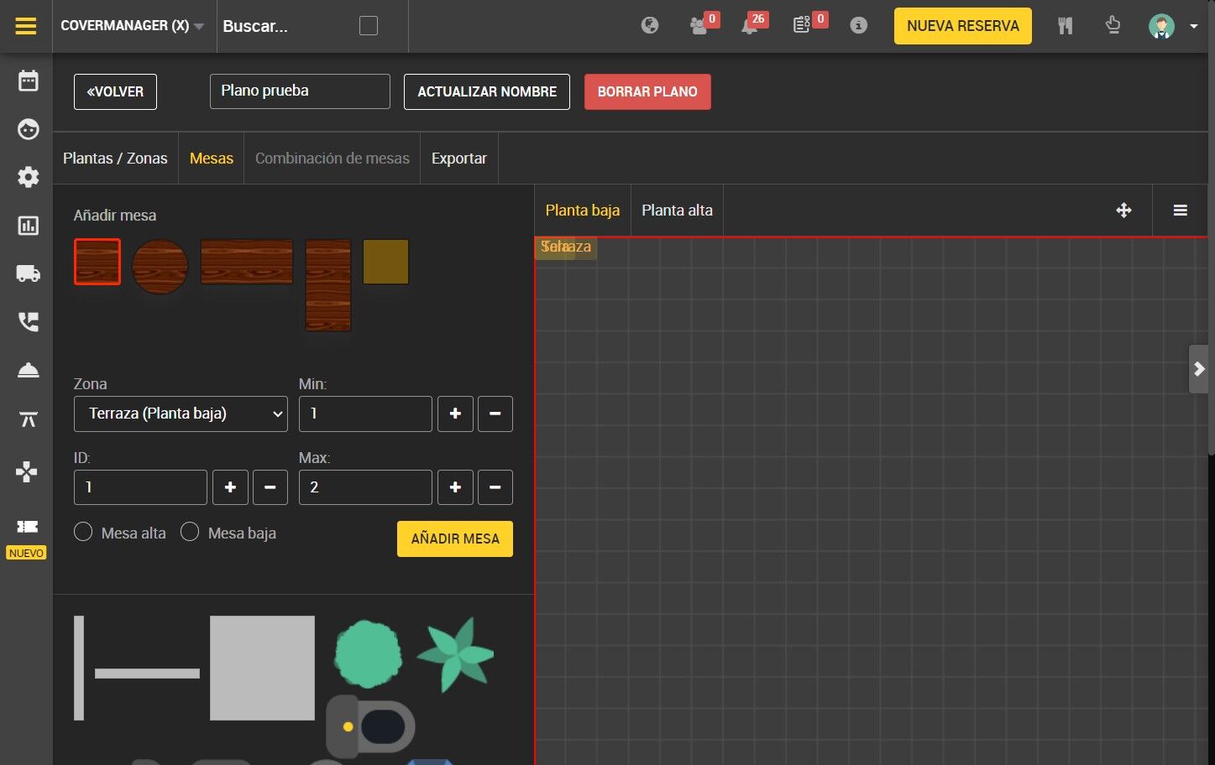Toggle the checkbox next to Buscar

(369, 26)
